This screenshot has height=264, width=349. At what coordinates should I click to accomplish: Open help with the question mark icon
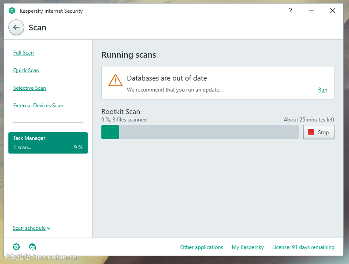[x=290, y=11]
